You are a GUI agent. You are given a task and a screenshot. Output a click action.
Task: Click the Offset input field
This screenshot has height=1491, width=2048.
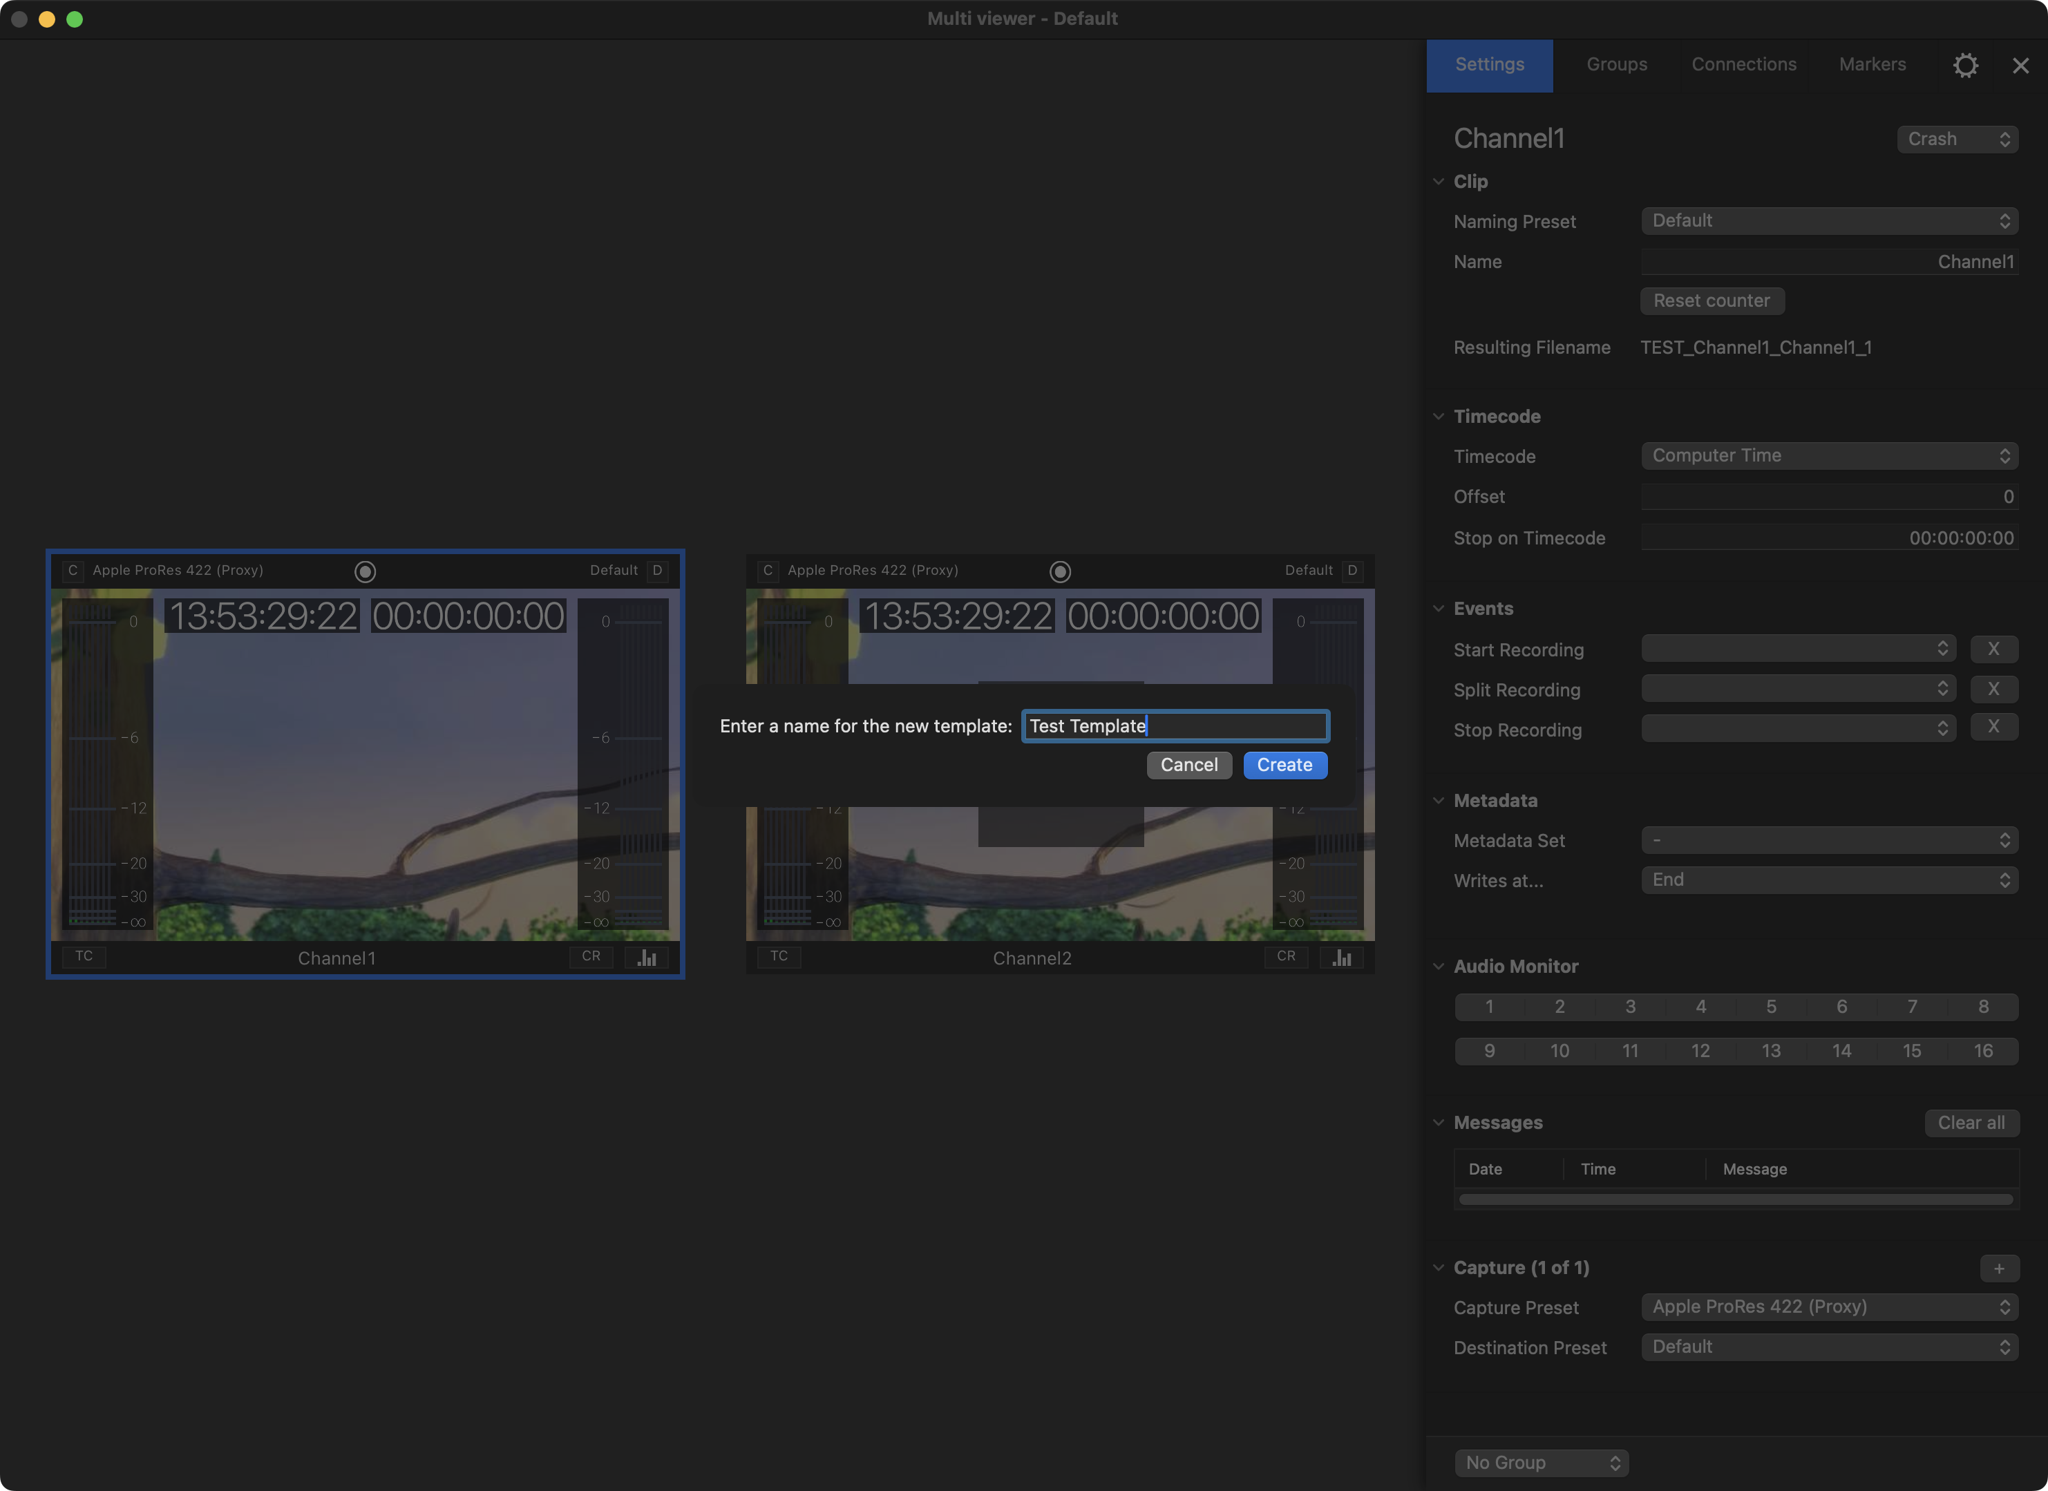click(x=1830, y=497)
